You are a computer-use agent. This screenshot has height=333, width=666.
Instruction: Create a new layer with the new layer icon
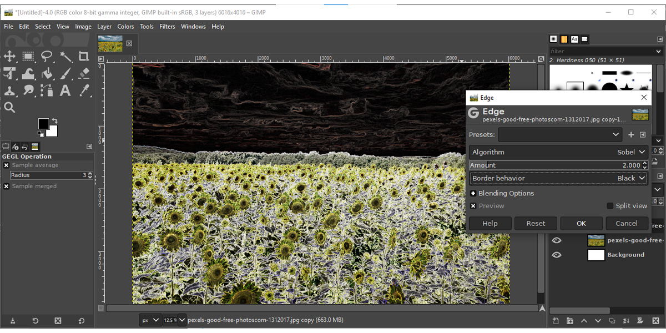[556, 321]
